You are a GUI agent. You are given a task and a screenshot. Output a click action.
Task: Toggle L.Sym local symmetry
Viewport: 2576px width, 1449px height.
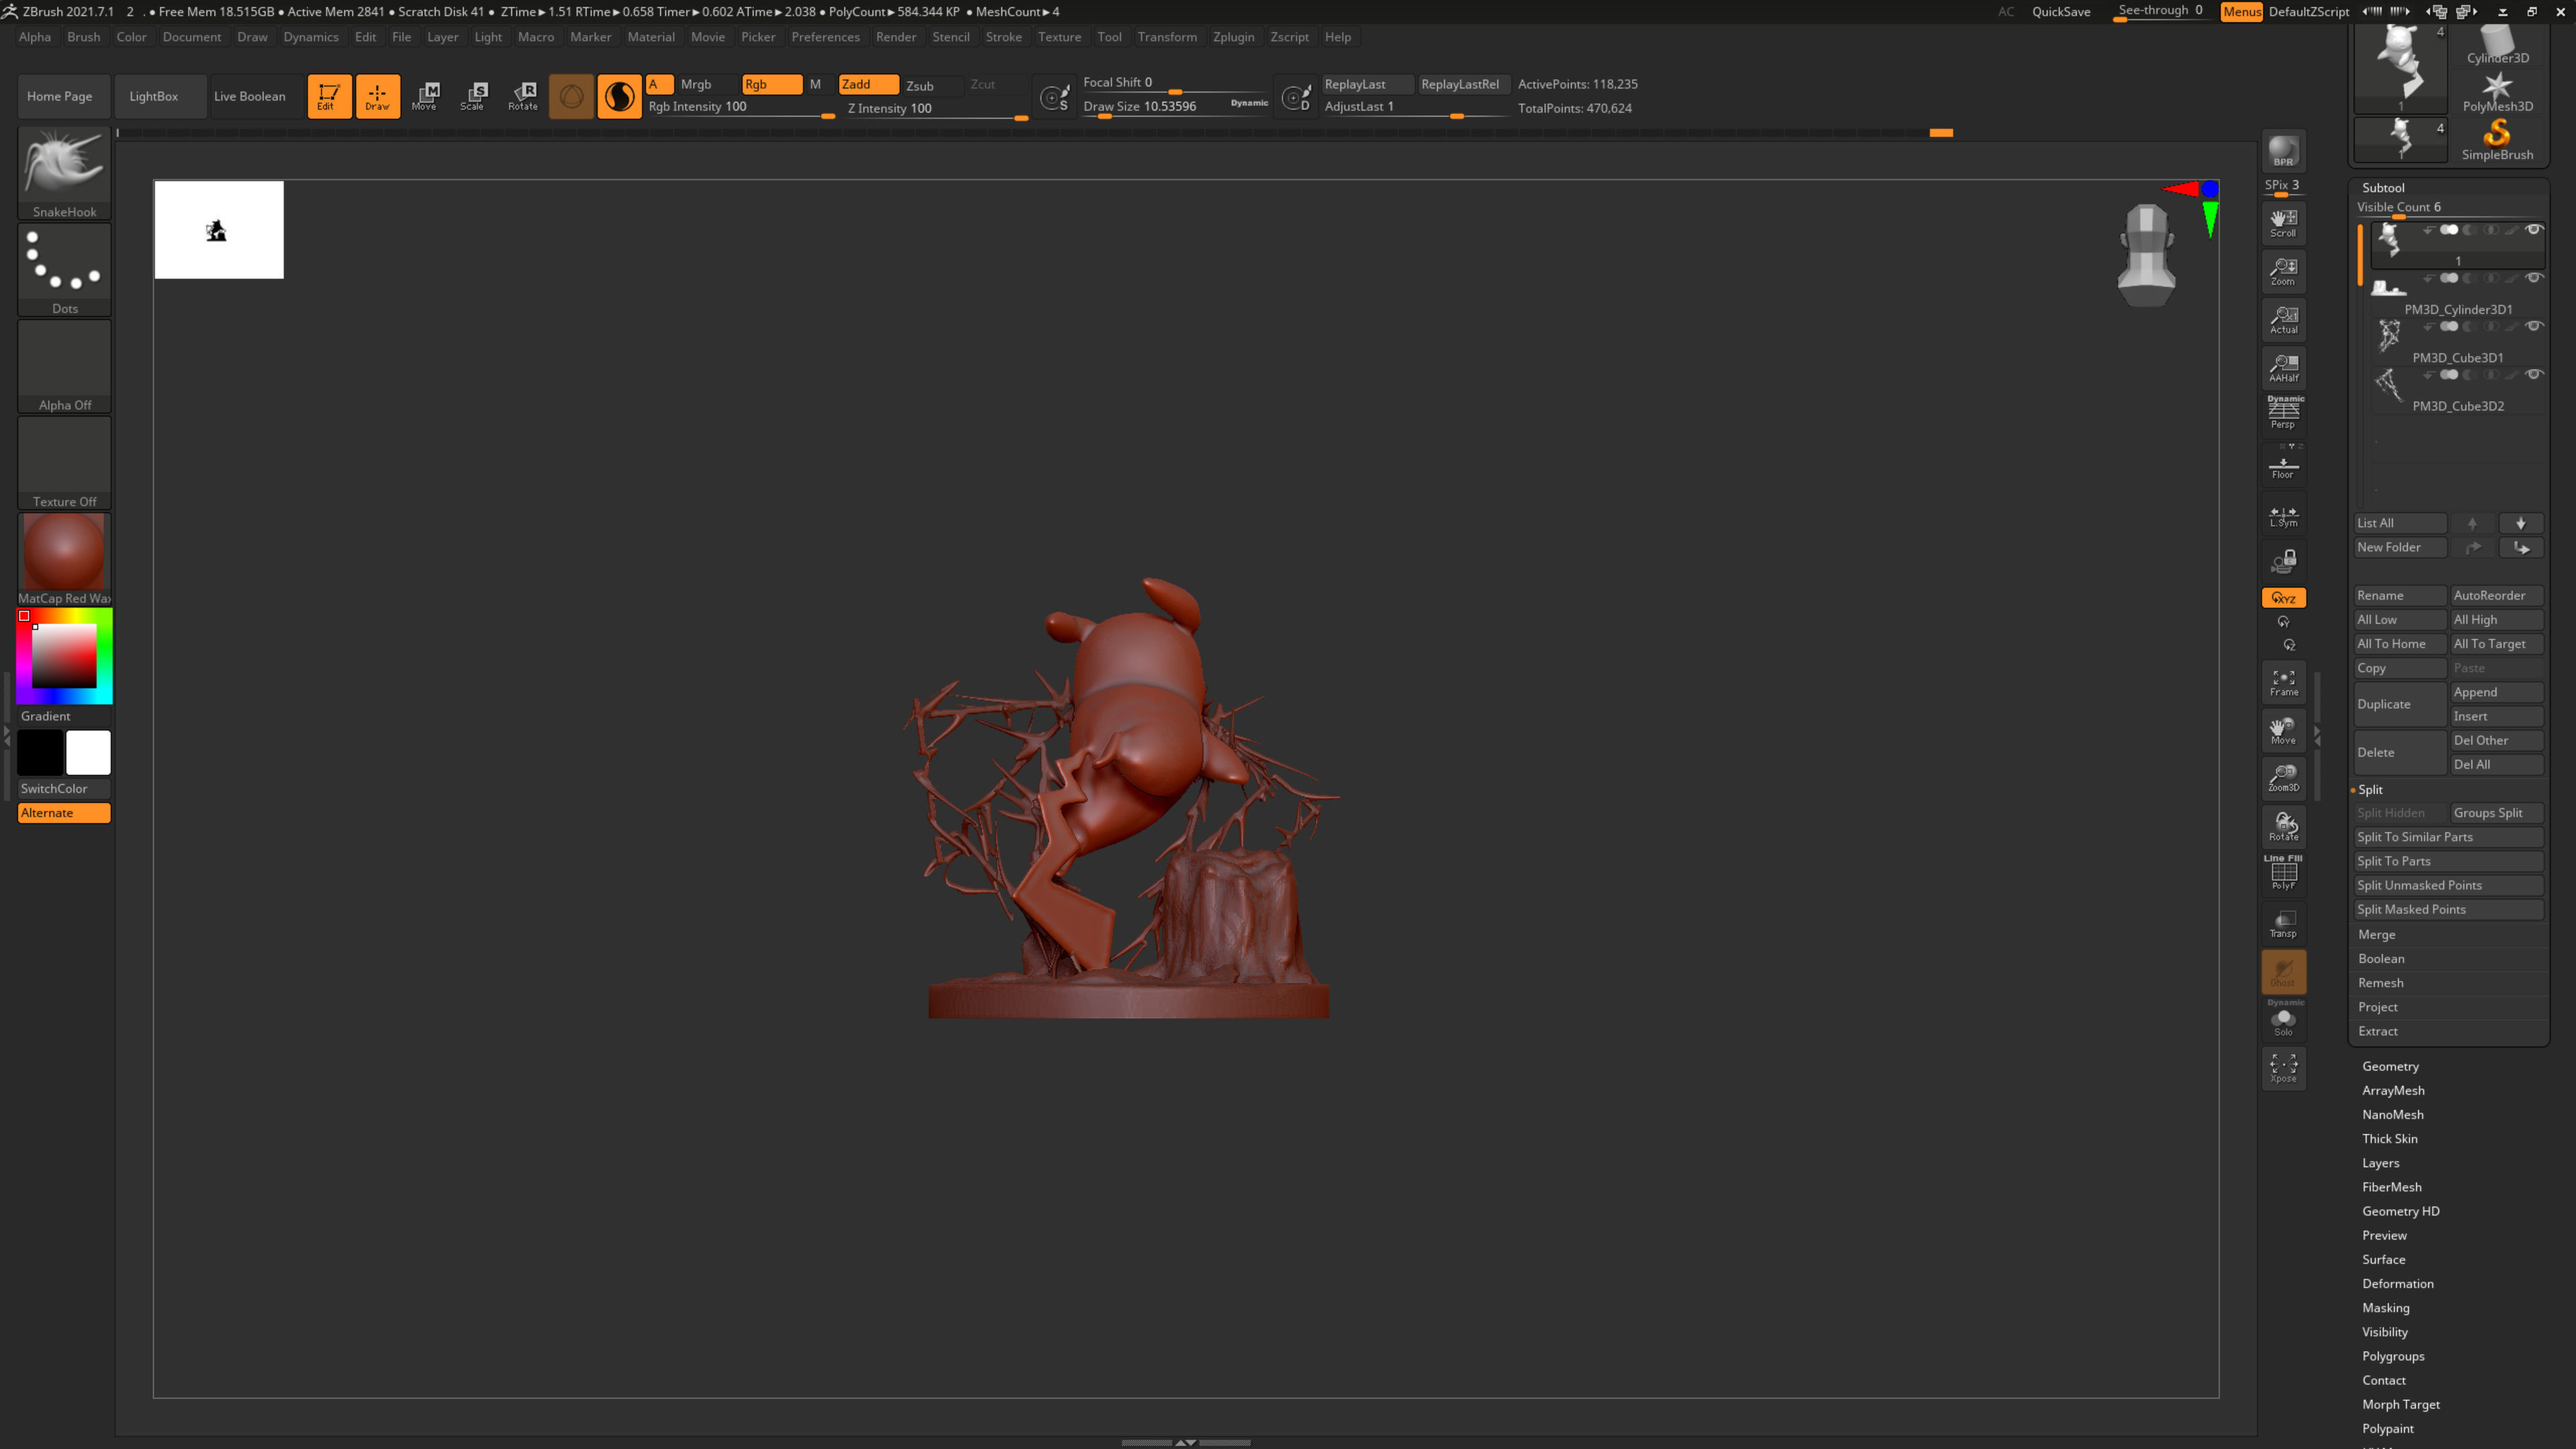point(2283,514)
